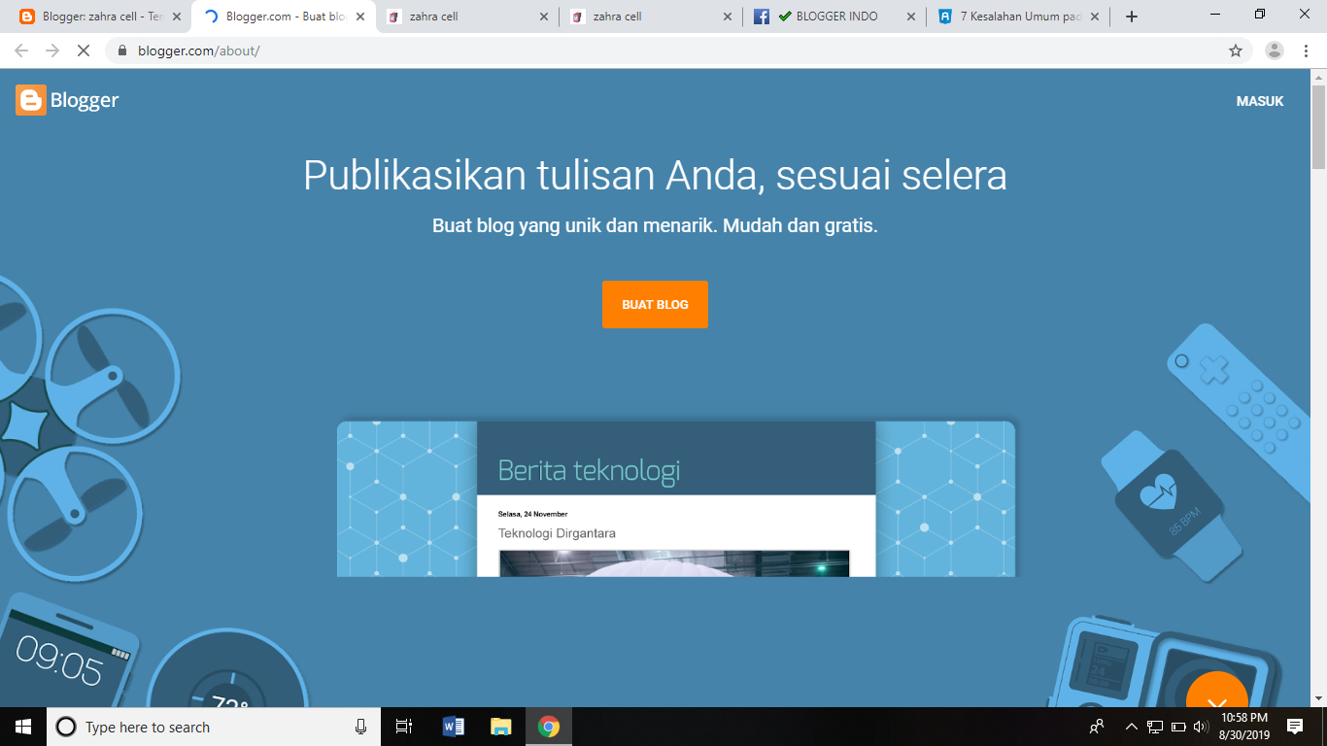
Task: Open the Chrome profile avatar
Action: click(1275, 51)
